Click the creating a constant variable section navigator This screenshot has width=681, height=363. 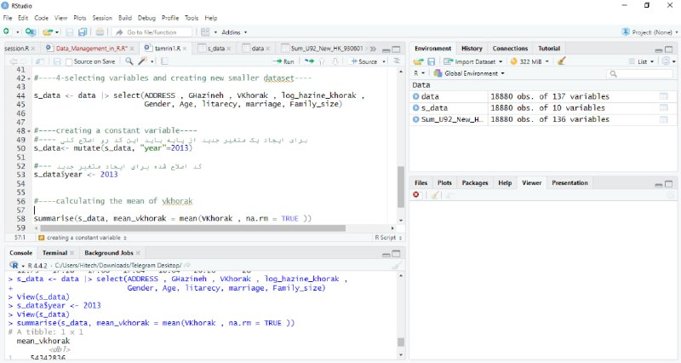click(83, 238)
